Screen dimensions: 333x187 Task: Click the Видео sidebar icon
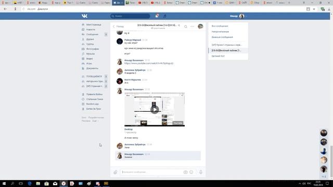coord(83,59)
